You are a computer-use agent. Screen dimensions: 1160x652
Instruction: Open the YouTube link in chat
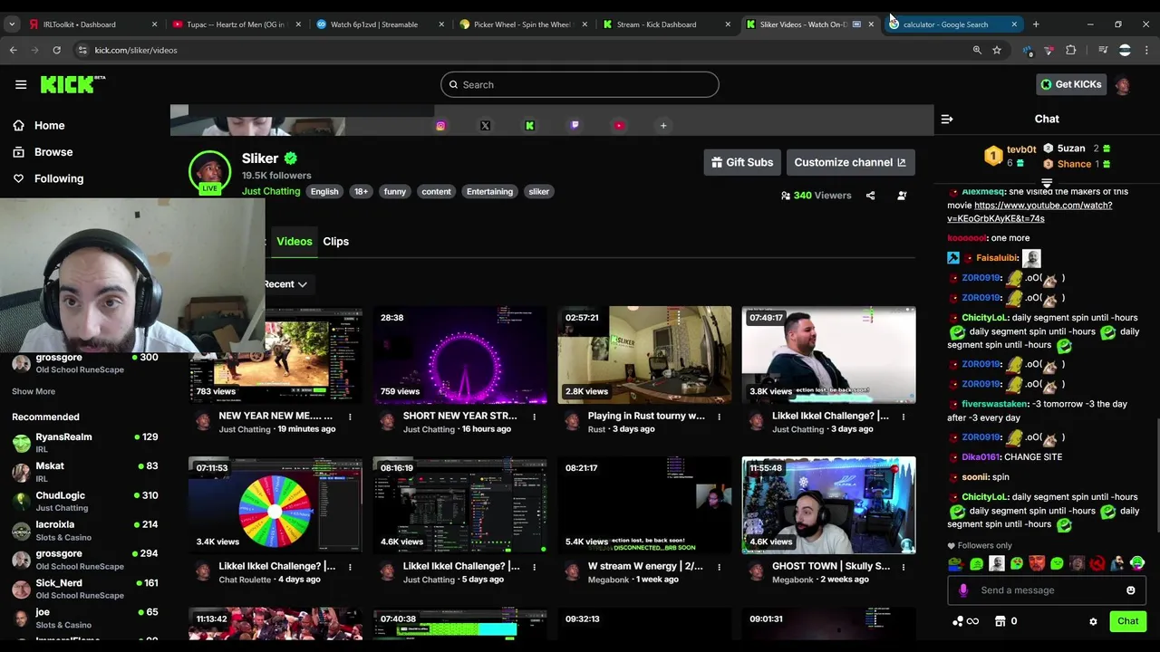(x=1029, y=212)
